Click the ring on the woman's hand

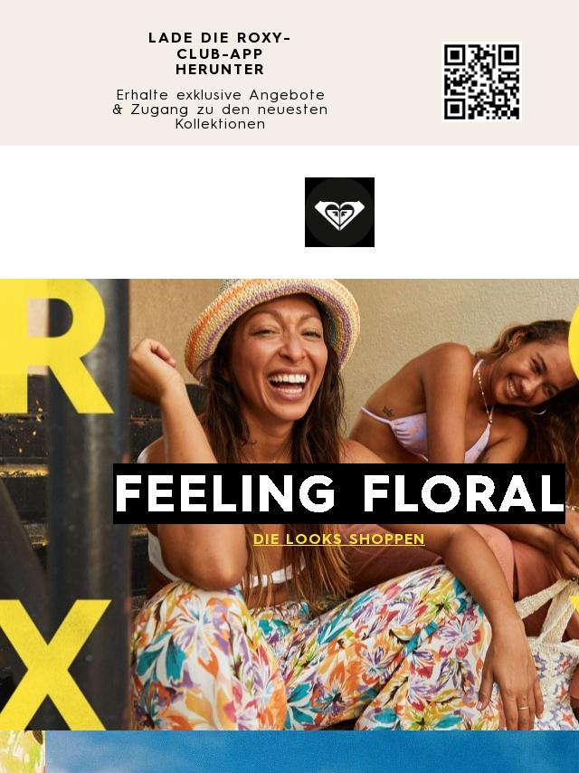[x=523, y=708]
